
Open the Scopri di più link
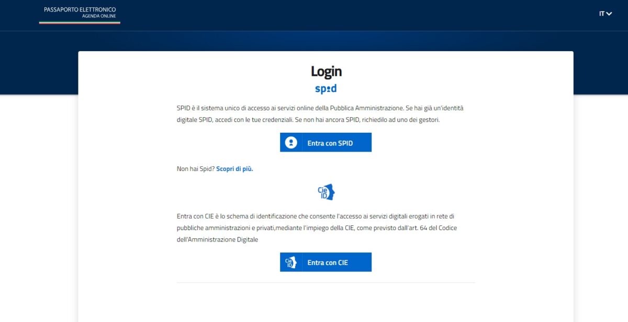(234, 169)
